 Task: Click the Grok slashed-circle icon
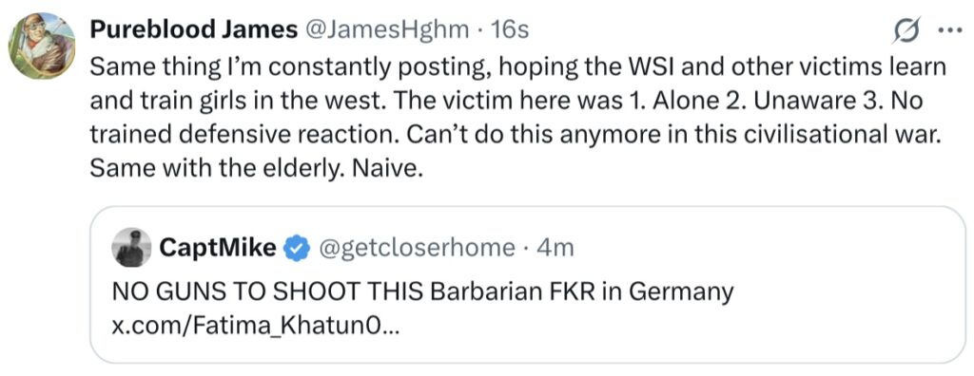click(x=905, y=30)
